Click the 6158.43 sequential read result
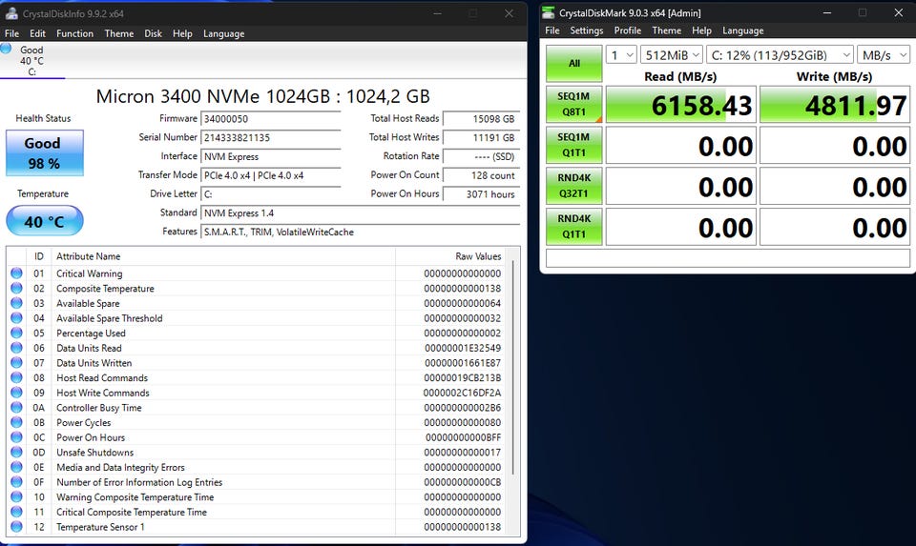Viewport: 916px width, 546px height. [681, 105]
